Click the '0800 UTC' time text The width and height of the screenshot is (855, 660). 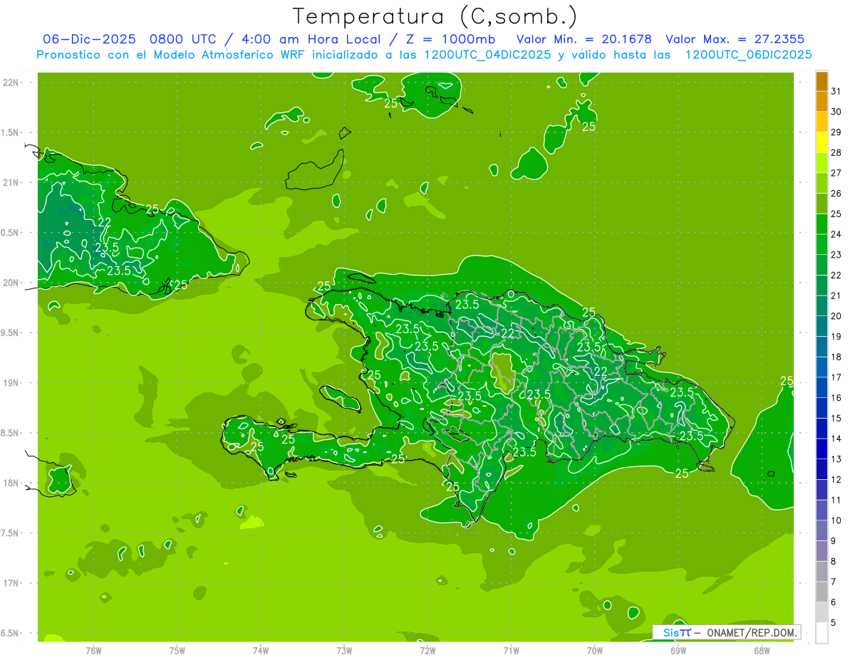(184, 39)
